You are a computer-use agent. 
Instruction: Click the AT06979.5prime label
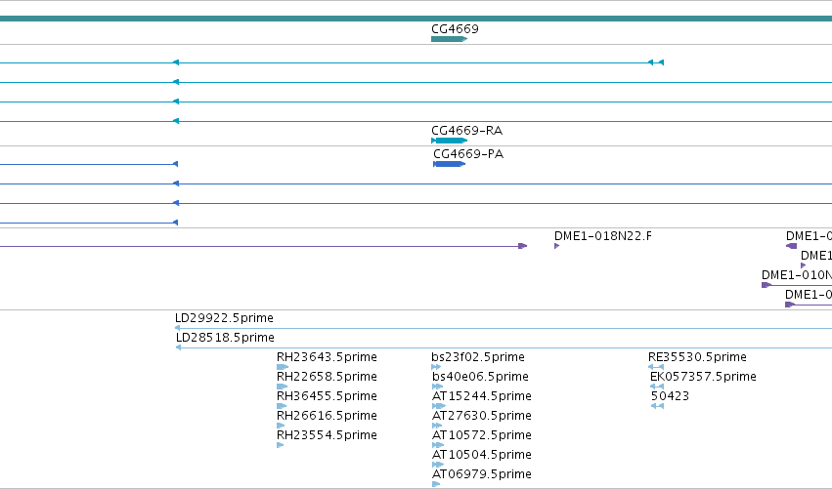[x=482, y=473]
